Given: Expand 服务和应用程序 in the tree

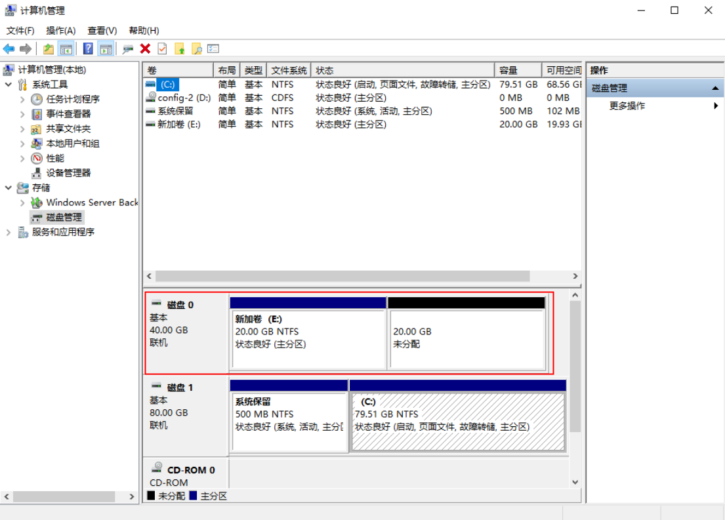Looking at the screenshot, I should pos(9,232).
